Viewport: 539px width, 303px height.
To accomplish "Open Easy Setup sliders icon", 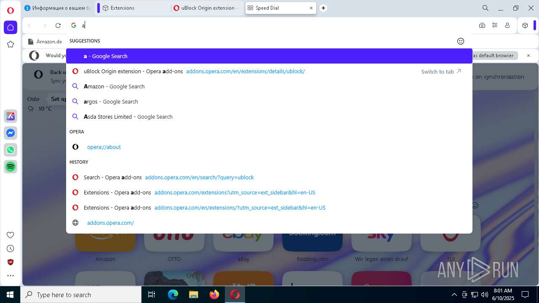I will tap(495, 26).
